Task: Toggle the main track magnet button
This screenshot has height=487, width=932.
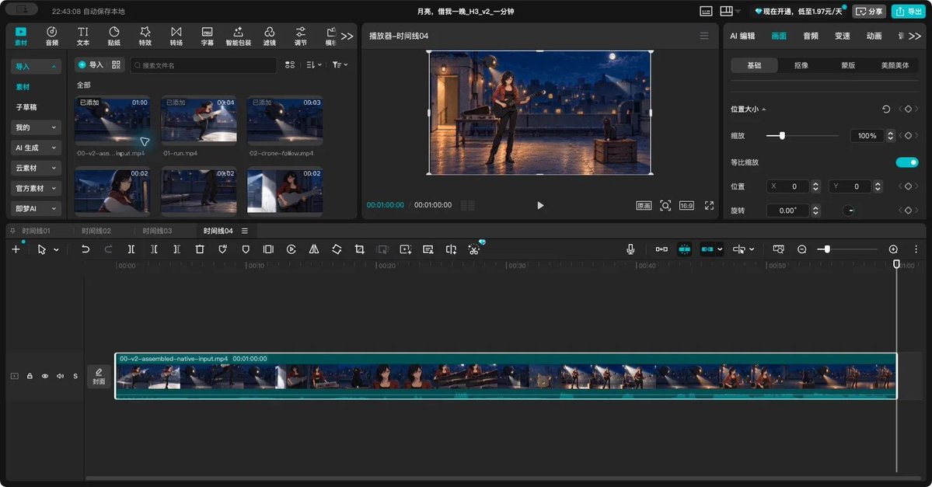Action: pos(661,249)
